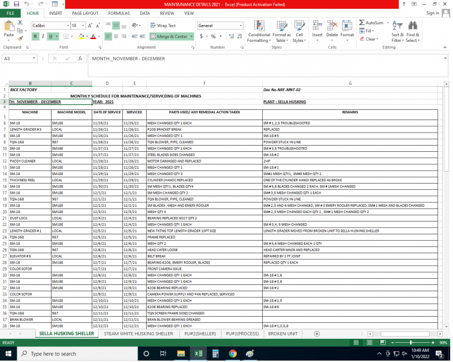Open the General number format dropdown
Screen dimensions: 453x362
[x=240, y=25]
